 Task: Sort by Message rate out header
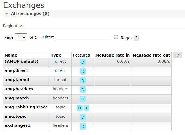151,55
